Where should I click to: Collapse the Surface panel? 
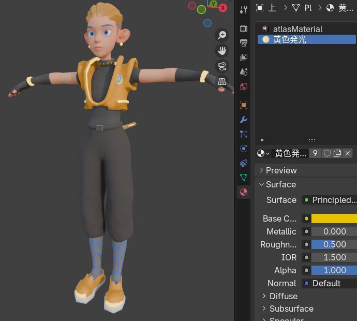pos(280,184)
